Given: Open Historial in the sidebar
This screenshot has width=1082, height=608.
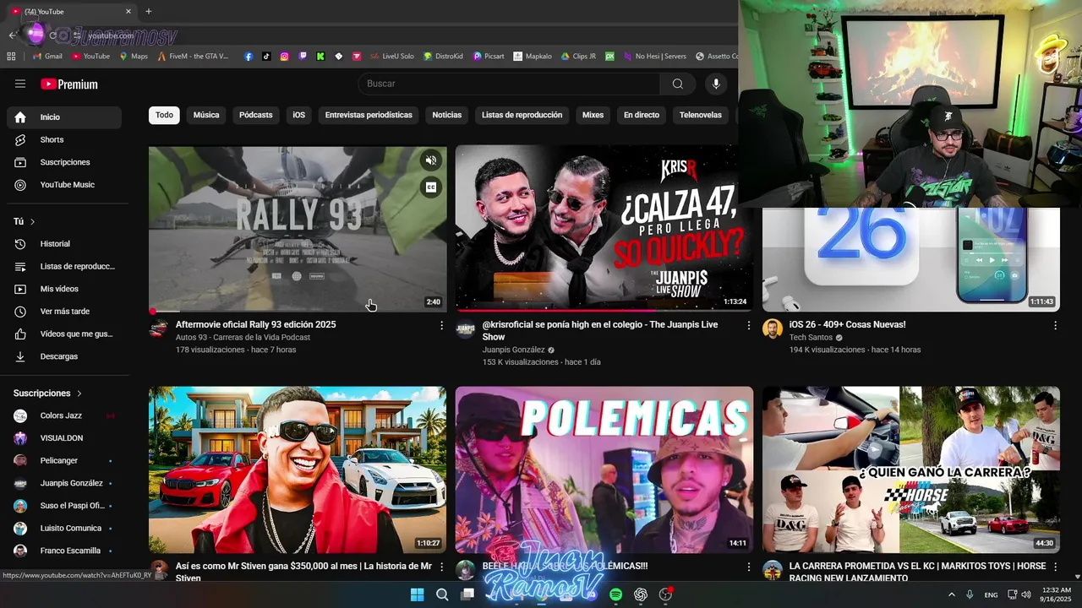Looking at the screenshot, I should coord(64,244).
